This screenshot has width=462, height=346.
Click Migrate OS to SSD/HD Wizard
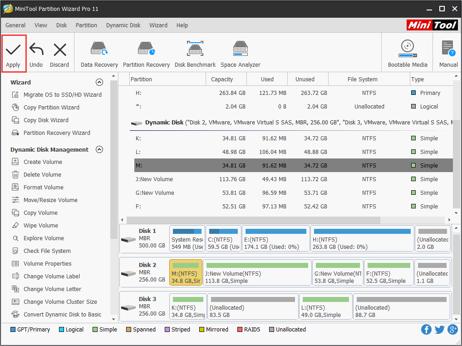pos(62,95)
